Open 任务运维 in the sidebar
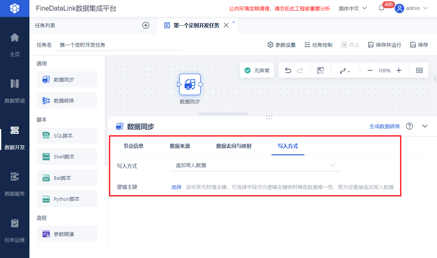Image resolution: width=437 pixels, height=258 pixels. click(14, 230)
